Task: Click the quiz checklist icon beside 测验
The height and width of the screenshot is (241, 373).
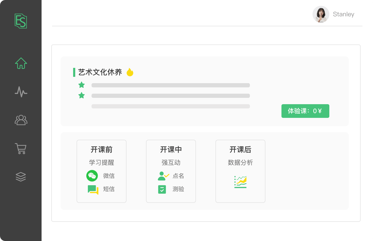Action: click(162, 189)
